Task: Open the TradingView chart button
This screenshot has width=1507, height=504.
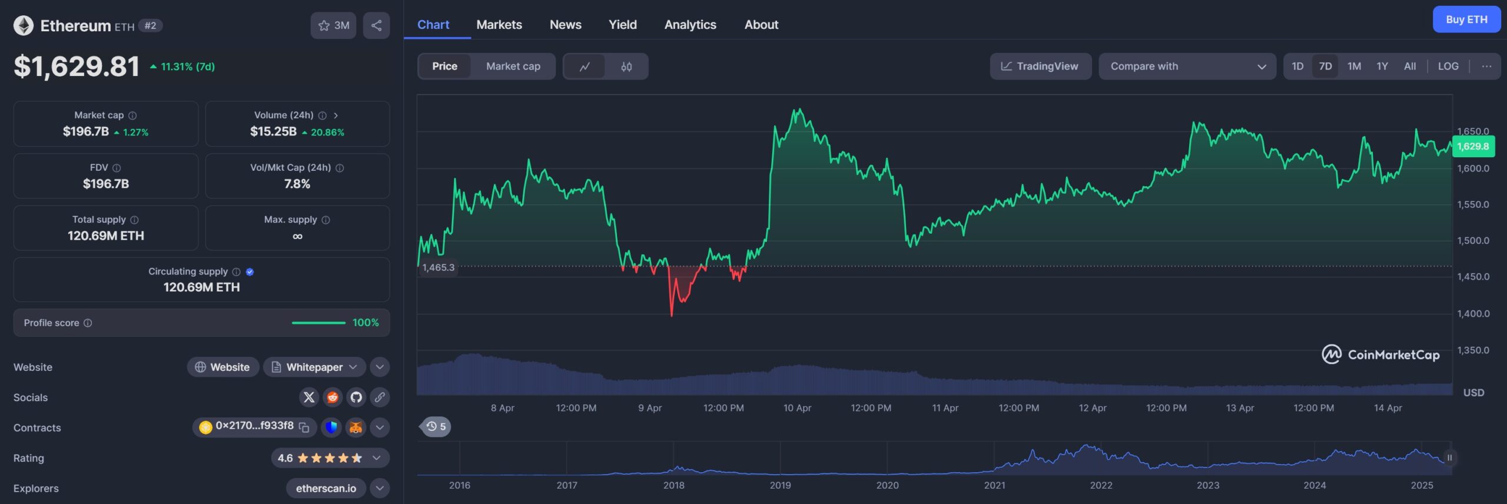Action: pos(1040,67)
